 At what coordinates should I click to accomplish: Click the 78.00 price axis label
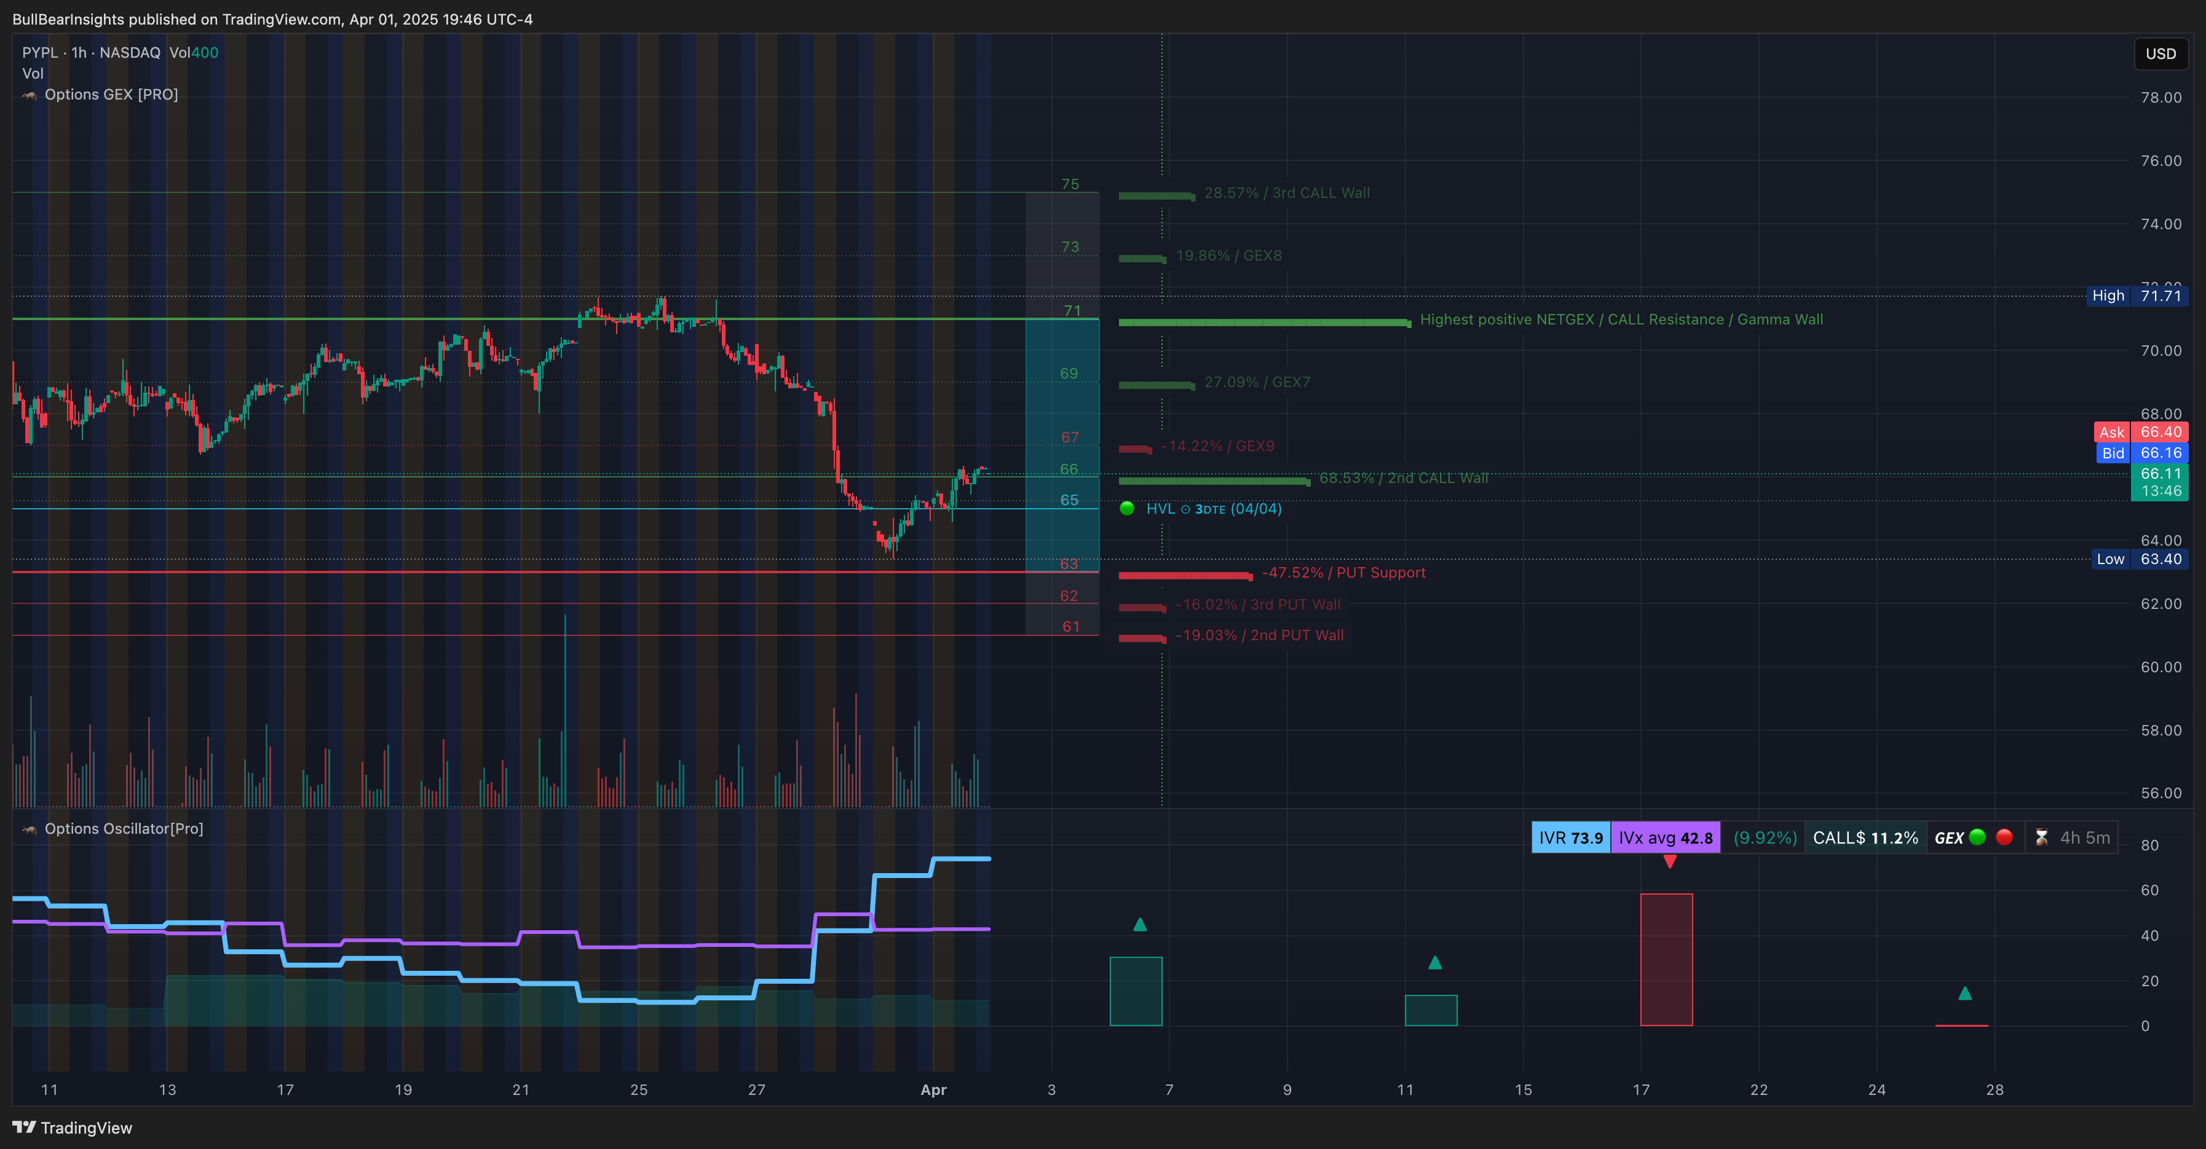point(2161,98)
